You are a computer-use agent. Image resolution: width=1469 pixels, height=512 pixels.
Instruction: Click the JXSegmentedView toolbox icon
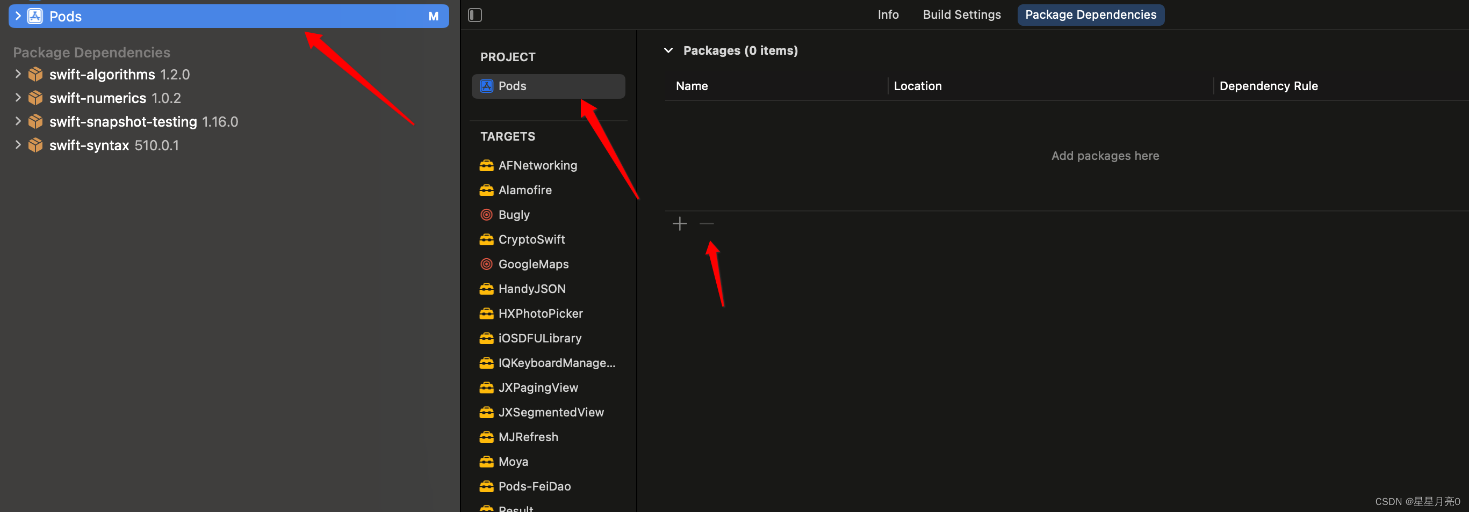pos(486,412)
